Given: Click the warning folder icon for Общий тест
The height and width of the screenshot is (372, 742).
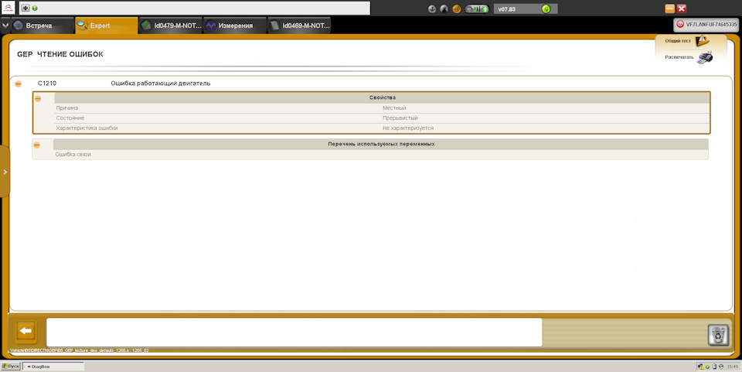Looking at the screenshot, I should click(703, 41).
